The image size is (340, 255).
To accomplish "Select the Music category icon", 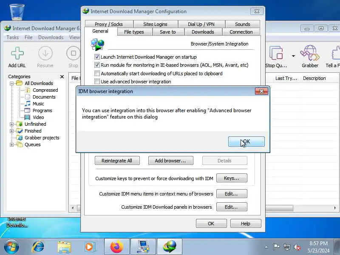I will [x=28, y=104].
